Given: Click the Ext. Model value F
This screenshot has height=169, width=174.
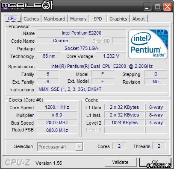Looking at the screenshot, I should point(103,82).
